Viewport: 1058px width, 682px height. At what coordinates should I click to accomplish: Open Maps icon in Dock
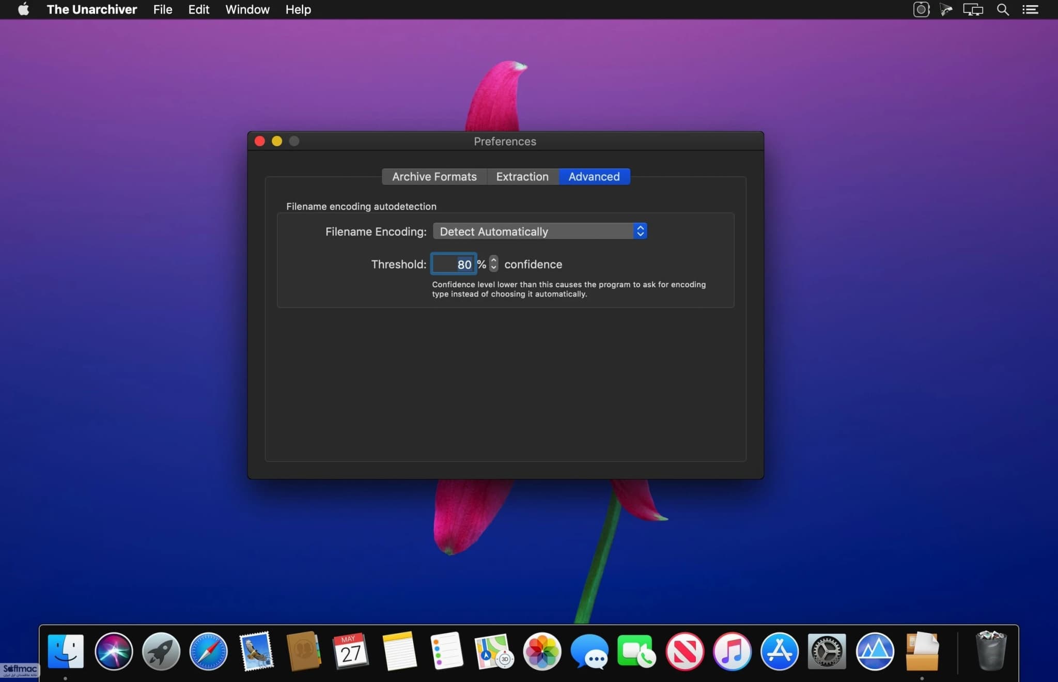(494, 651)
